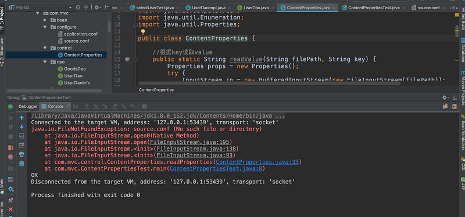
Task: Open Debug panel settings gear dropdown
Action: click(x=445, y=97)
